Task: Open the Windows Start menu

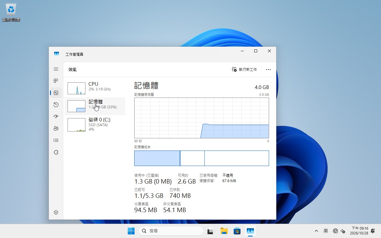Action: coord(131,231)
